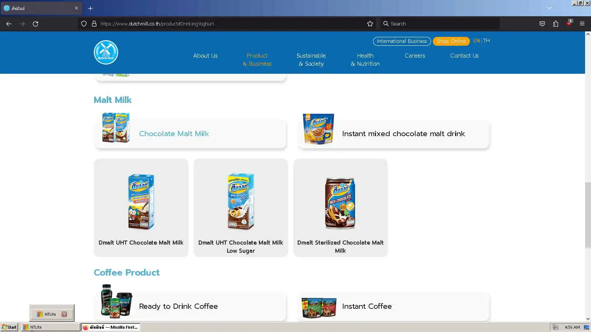This screenshot has width=591, height=332.
Task: Open the tracking protection shield icon
Action: (84, 24)
